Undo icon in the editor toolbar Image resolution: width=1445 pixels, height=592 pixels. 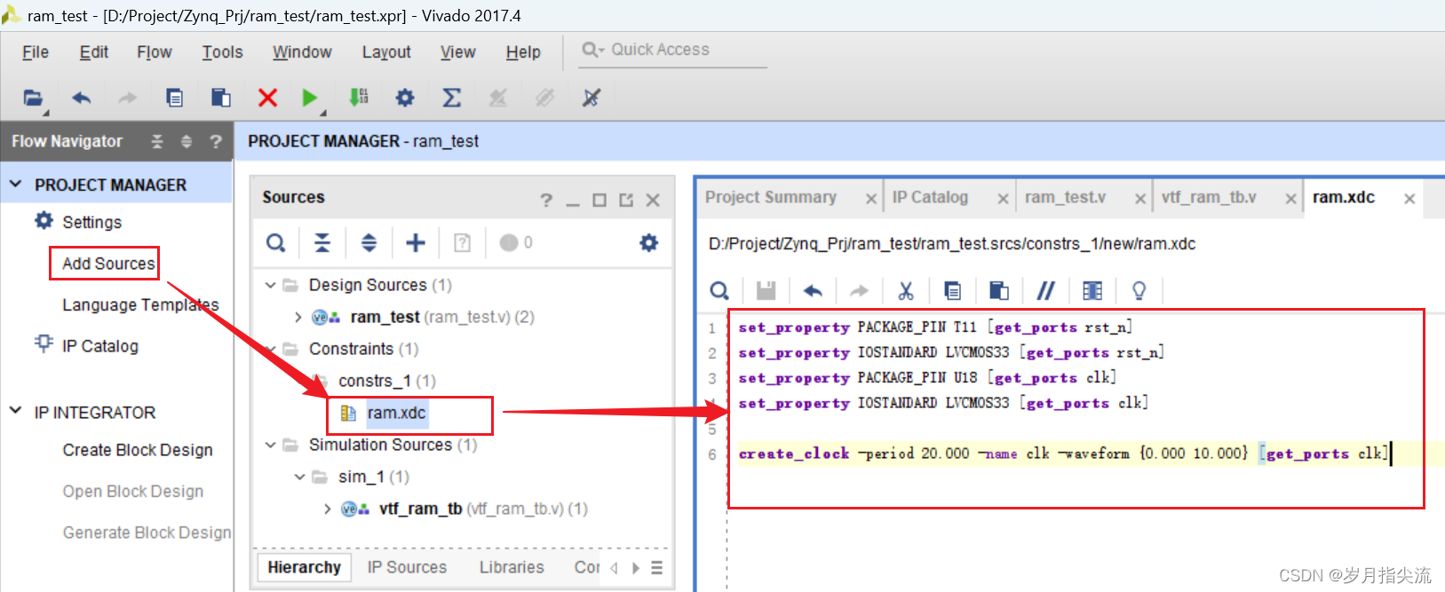(x=813, y=290)
